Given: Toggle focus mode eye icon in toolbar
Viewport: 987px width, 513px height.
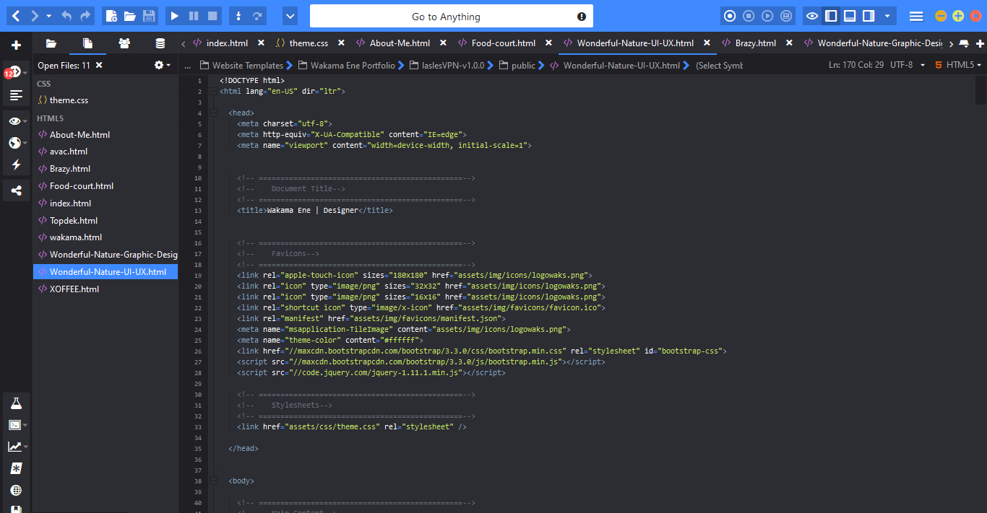Looking at the screenshot, I should pos(813,16).
